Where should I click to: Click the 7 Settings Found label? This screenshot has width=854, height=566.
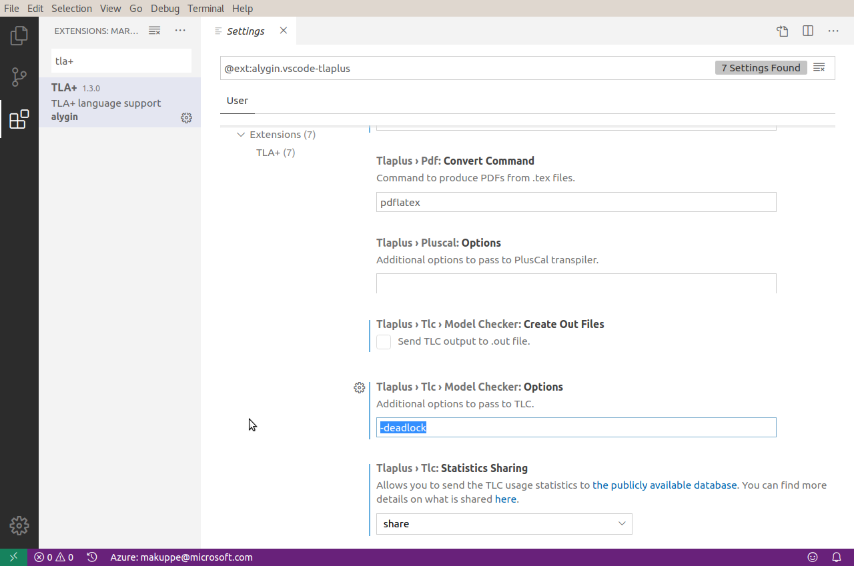point(761,67)
